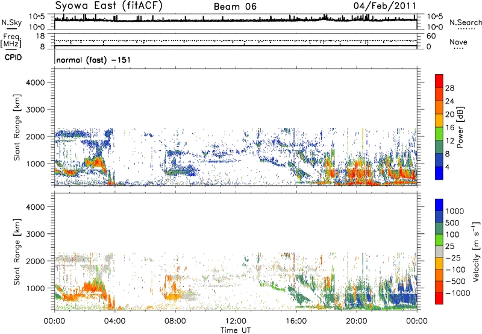Click the '04:00' time axis tick label
This screenshot has height=334, width=482.
[x=114, y=321]
